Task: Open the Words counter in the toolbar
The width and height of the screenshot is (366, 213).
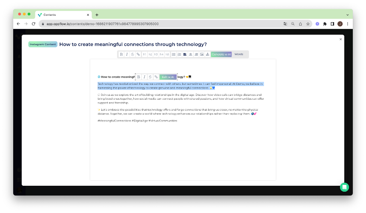Action: 239,54
